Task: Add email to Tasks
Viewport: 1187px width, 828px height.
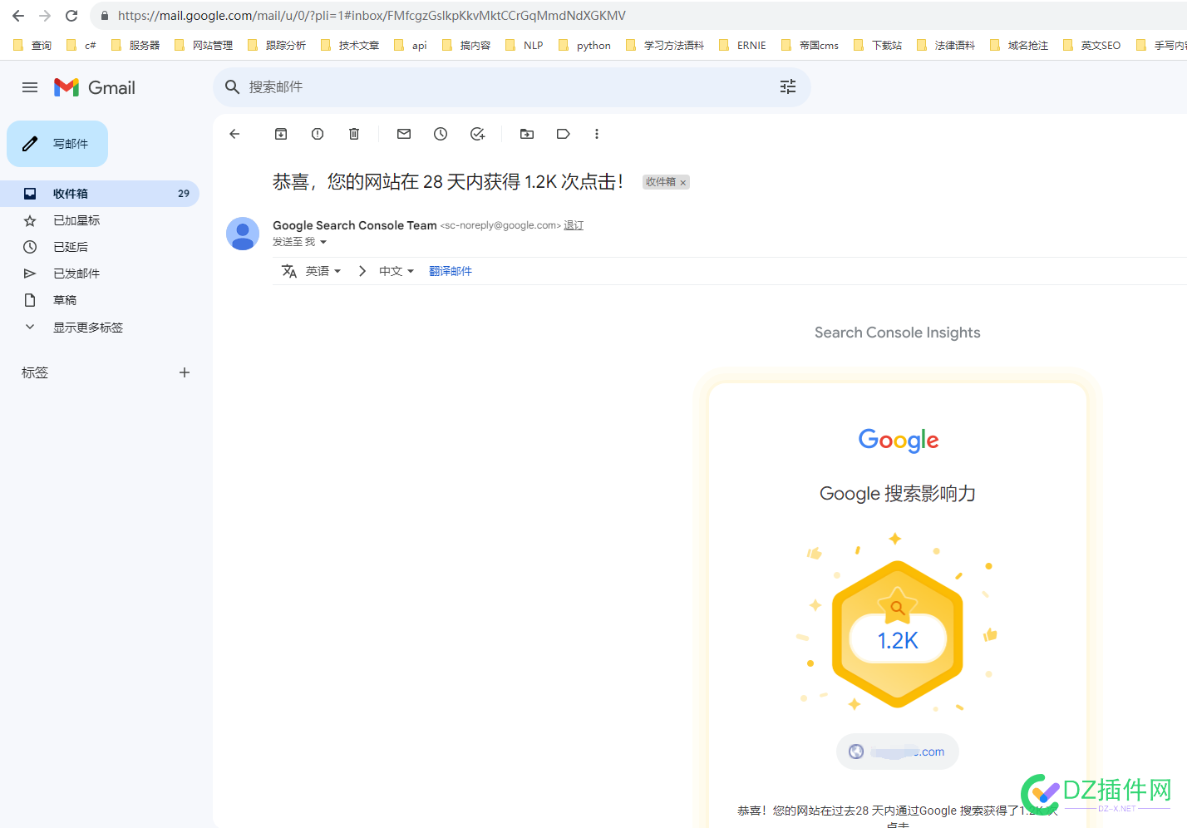Action: pos(477,134)
